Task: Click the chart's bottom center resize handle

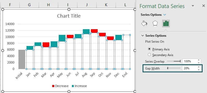Action: pos(69,91)
